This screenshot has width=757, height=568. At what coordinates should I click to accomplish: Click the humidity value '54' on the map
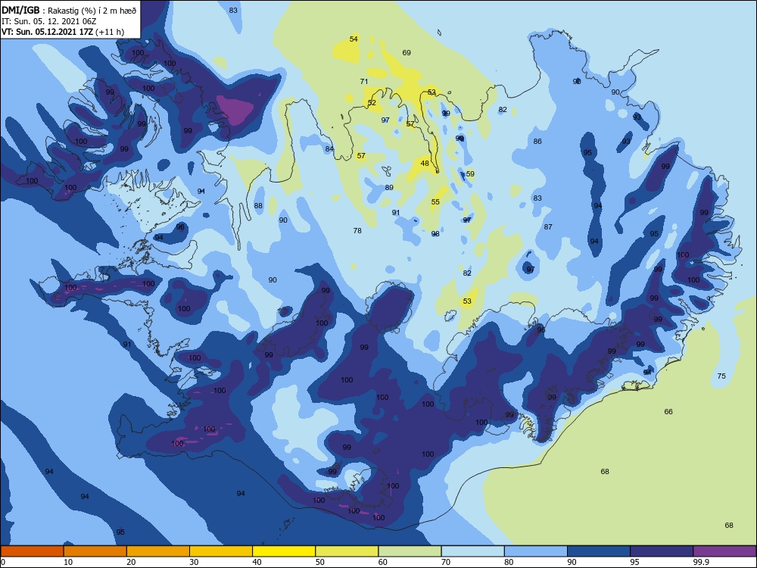(x=354, y=39)
